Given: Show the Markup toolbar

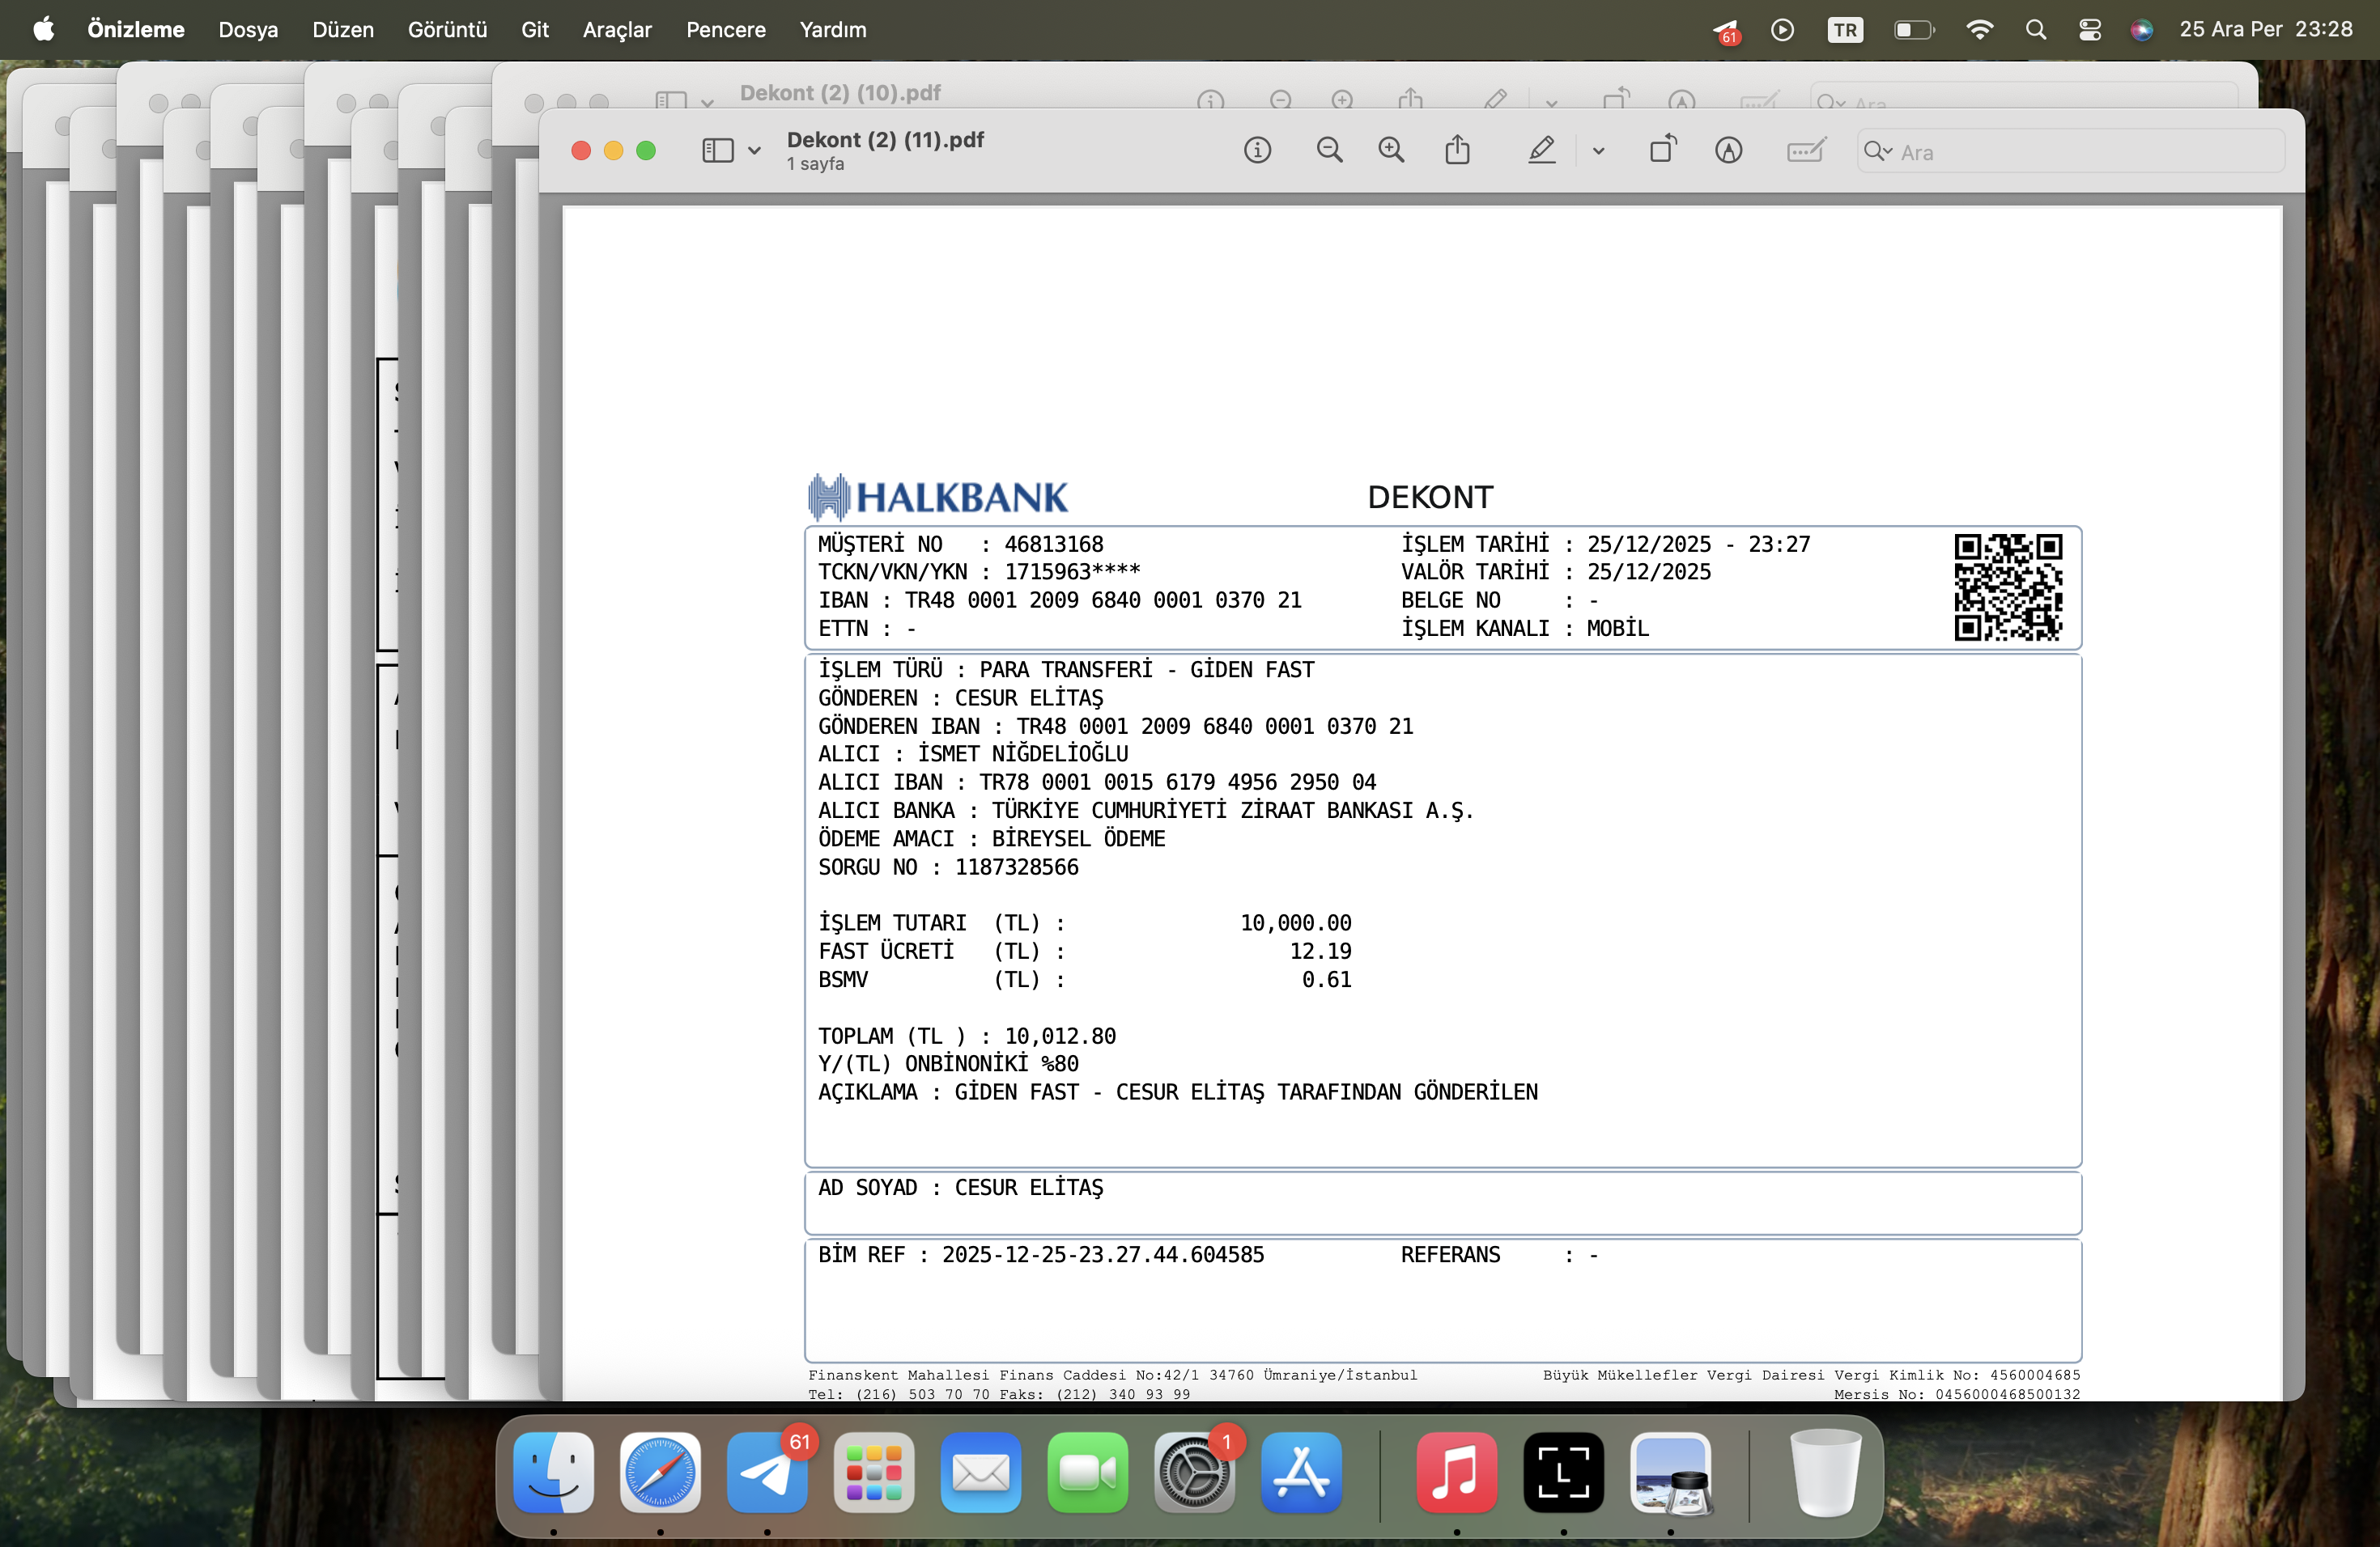Looking at the screenshot, I should click(1728, 150).
